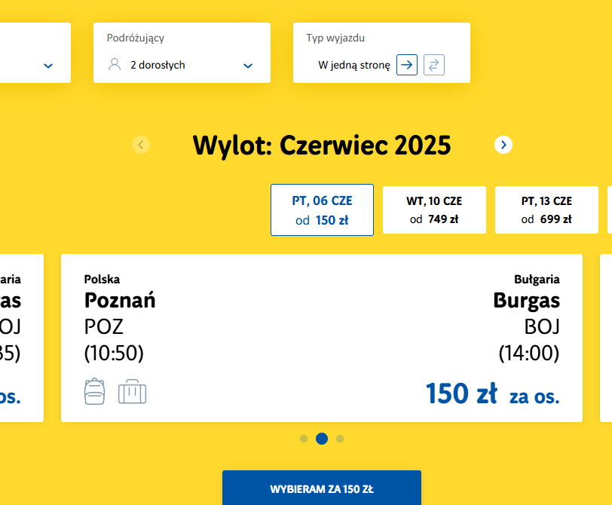
Task: Click the suitcase checked baggage icon
Action: 133,391
